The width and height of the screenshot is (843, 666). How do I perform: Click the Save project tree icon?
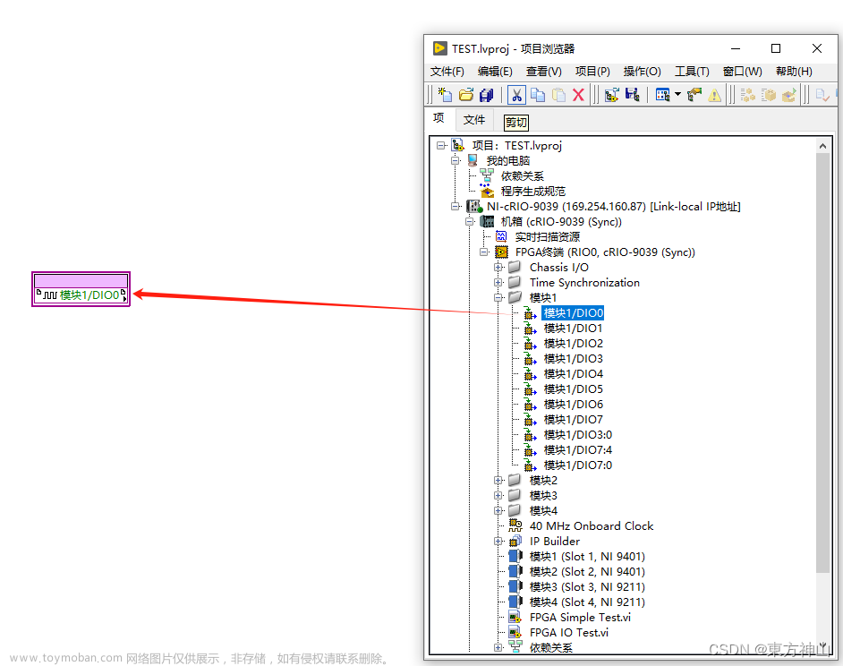pyautogui.click(x=632, y=95)
